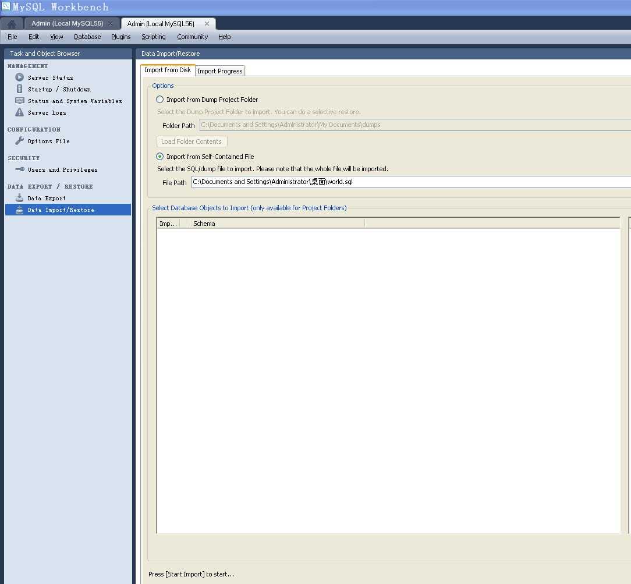Open Server Logs in sidebar
Screen dimensions: 631x584
47,113
